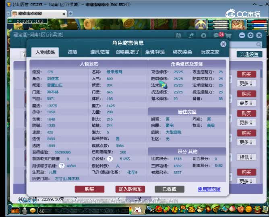Go to next page arrow beside 1/8
Screen dimensions: 269x217
tap(158, 199)
